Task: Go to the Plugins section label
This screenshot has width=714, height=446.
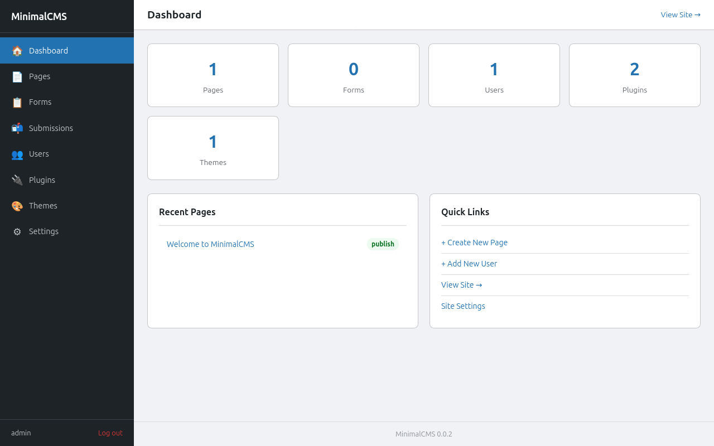Action: tap(42, 180)
